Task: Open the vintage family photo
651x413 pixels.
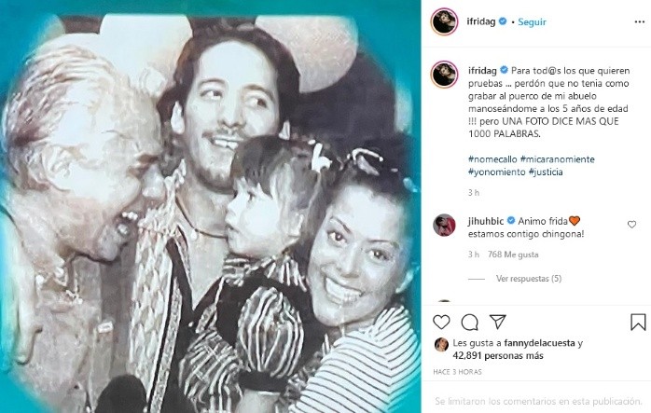Action: point(210,207)
